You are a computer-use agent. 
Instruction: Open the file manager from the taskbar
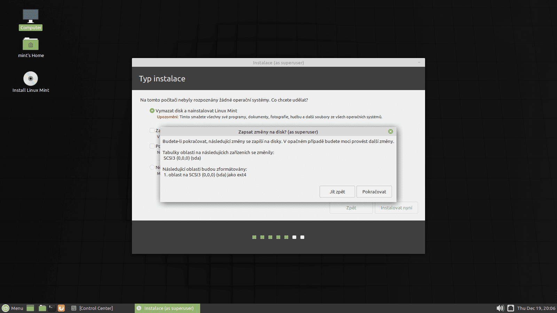[x=42, y=308]
